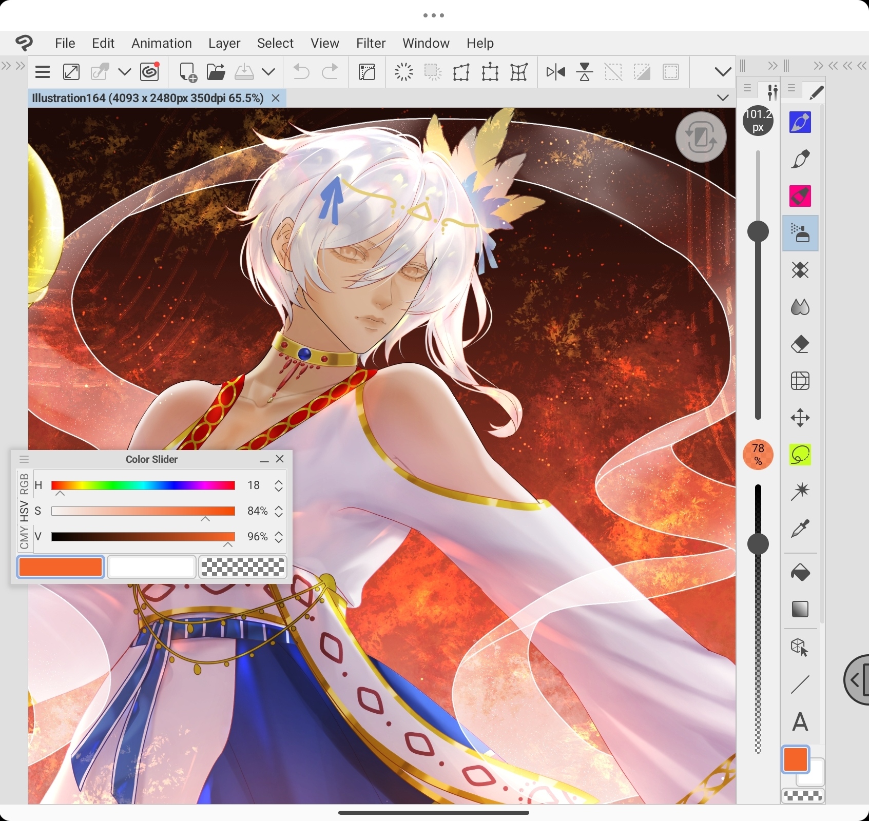
Task: Increase the Hue value stepper
Action: pyautogui.click(x=279, y=482)
